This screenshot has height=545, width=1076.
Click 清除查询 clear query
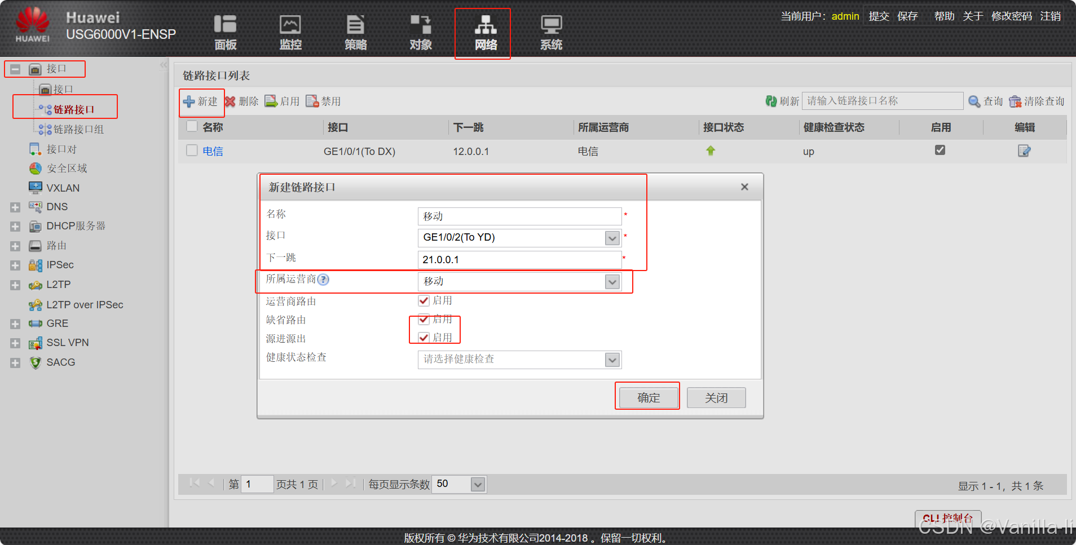pos(1037,101)
